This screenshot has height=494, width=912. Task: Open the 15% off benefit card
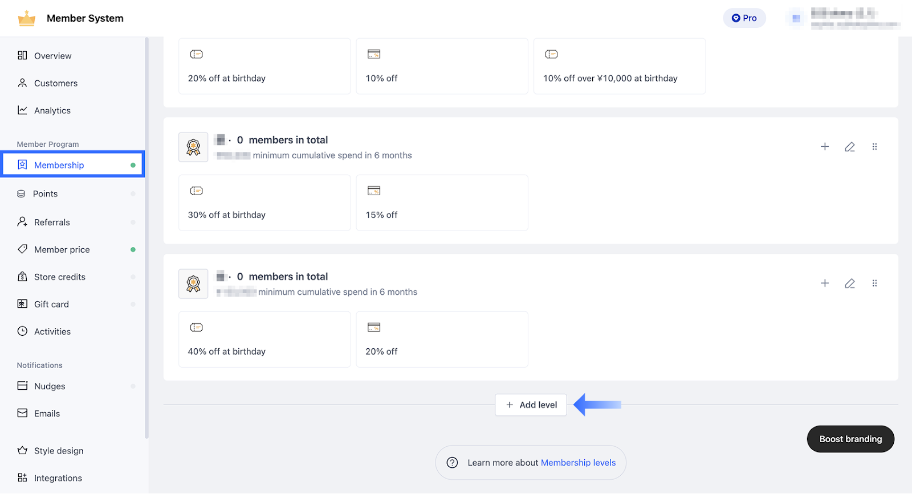442,203
